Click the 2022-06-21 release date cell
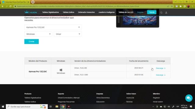Viewport: 195px width, 109px height. 139,68
